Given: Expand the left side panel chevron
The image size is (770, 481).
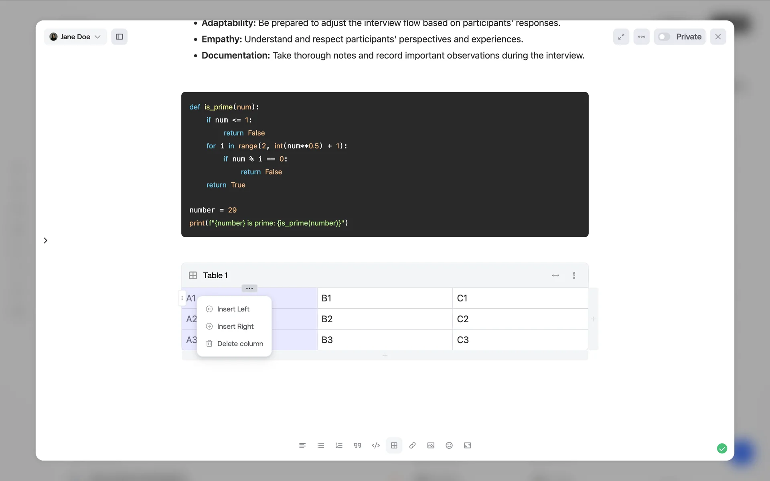Looking at the screenshot, I should coord(45,240).
